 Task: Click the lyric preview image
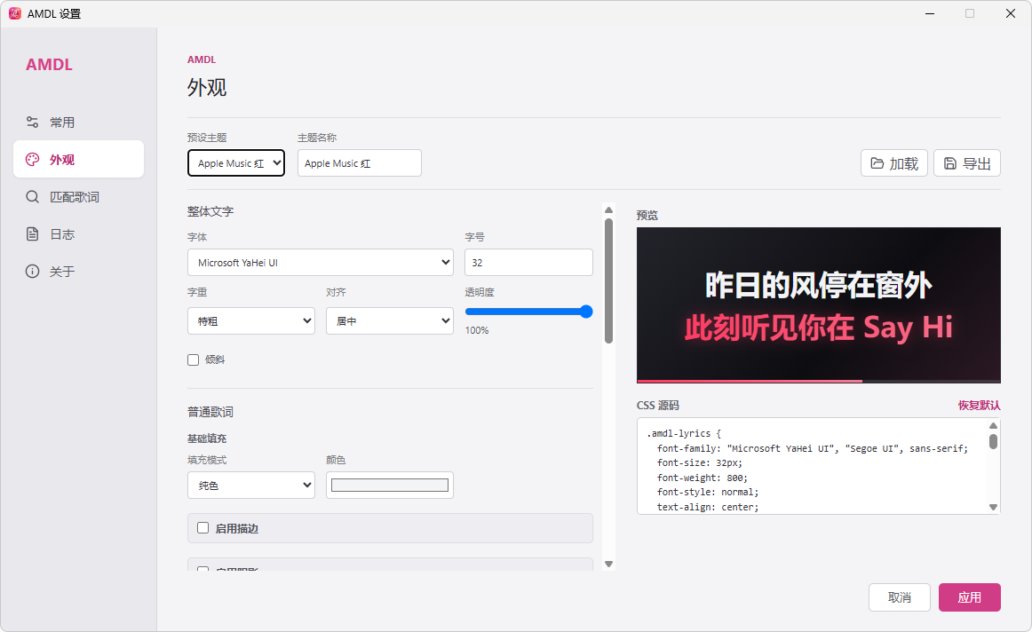coord(819,305)
